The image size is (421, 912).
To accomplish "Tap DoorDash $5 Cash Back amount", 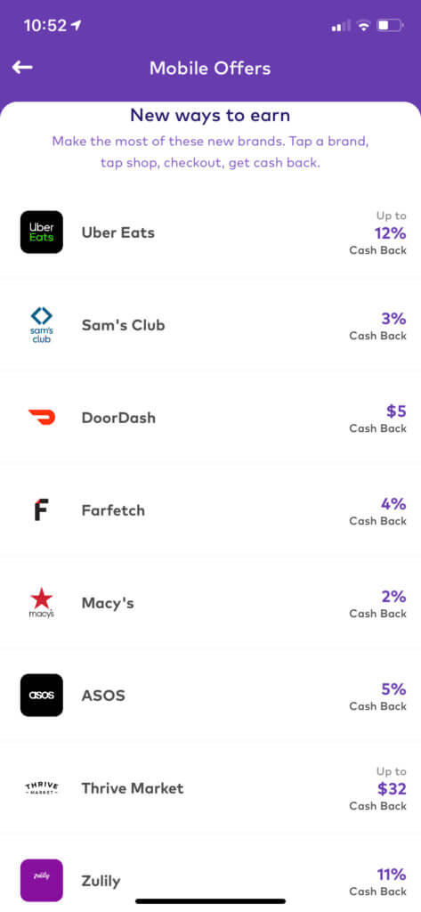I will click(378, 419).
